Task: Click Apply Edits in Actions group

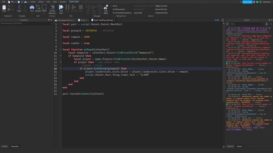Action: 138,13
